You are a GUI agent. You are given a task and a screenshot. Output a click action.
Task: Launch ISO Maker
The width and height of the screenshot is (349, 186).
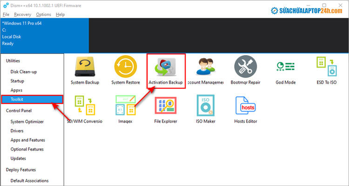pos(206,109)
